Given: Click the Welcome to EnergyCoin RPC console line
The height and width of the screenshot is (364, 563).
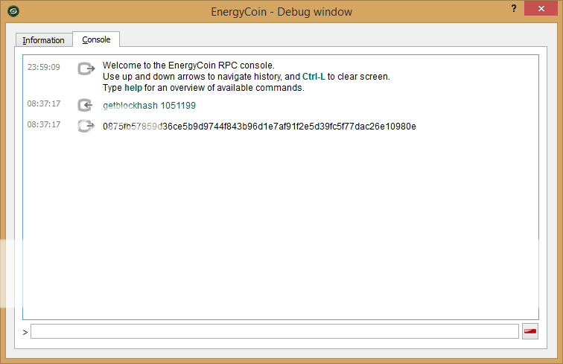Looking at the screenshot, I should point(188,66).
